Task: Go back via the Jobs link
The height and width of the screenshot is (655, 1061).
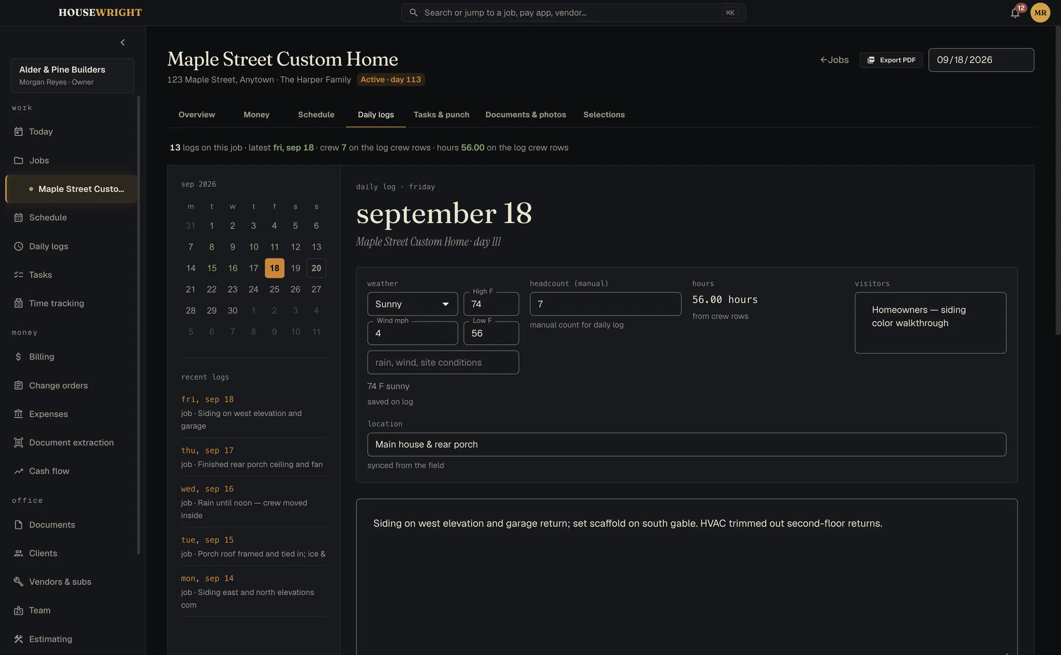Action: (x=834, y=60)
